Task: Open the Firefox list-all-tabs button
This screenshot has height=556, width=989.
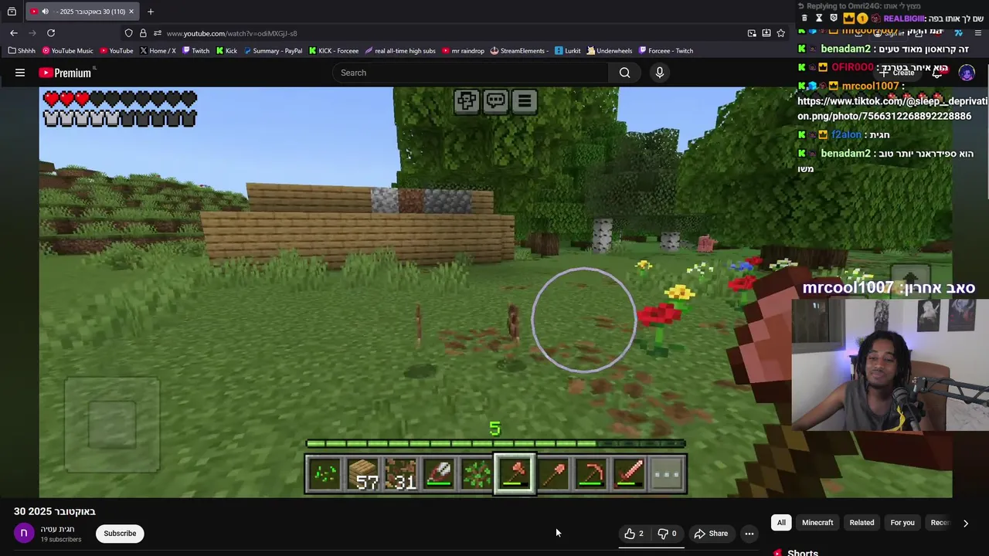Action: pos(12,12)
